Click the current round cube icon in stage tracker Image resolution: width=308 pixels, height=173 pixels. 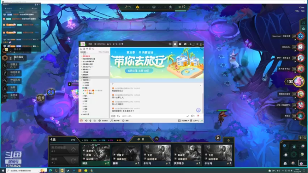click(x=137, y=7)
